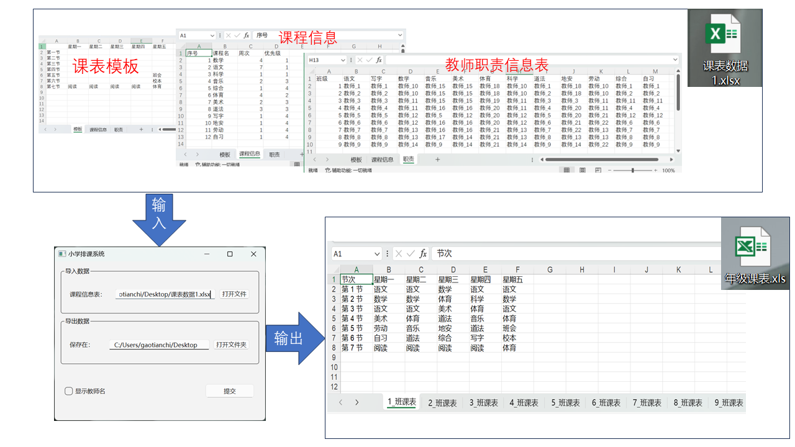
Task: Add new sheet in 课表模板 workbook
Action: click(141, 129)
